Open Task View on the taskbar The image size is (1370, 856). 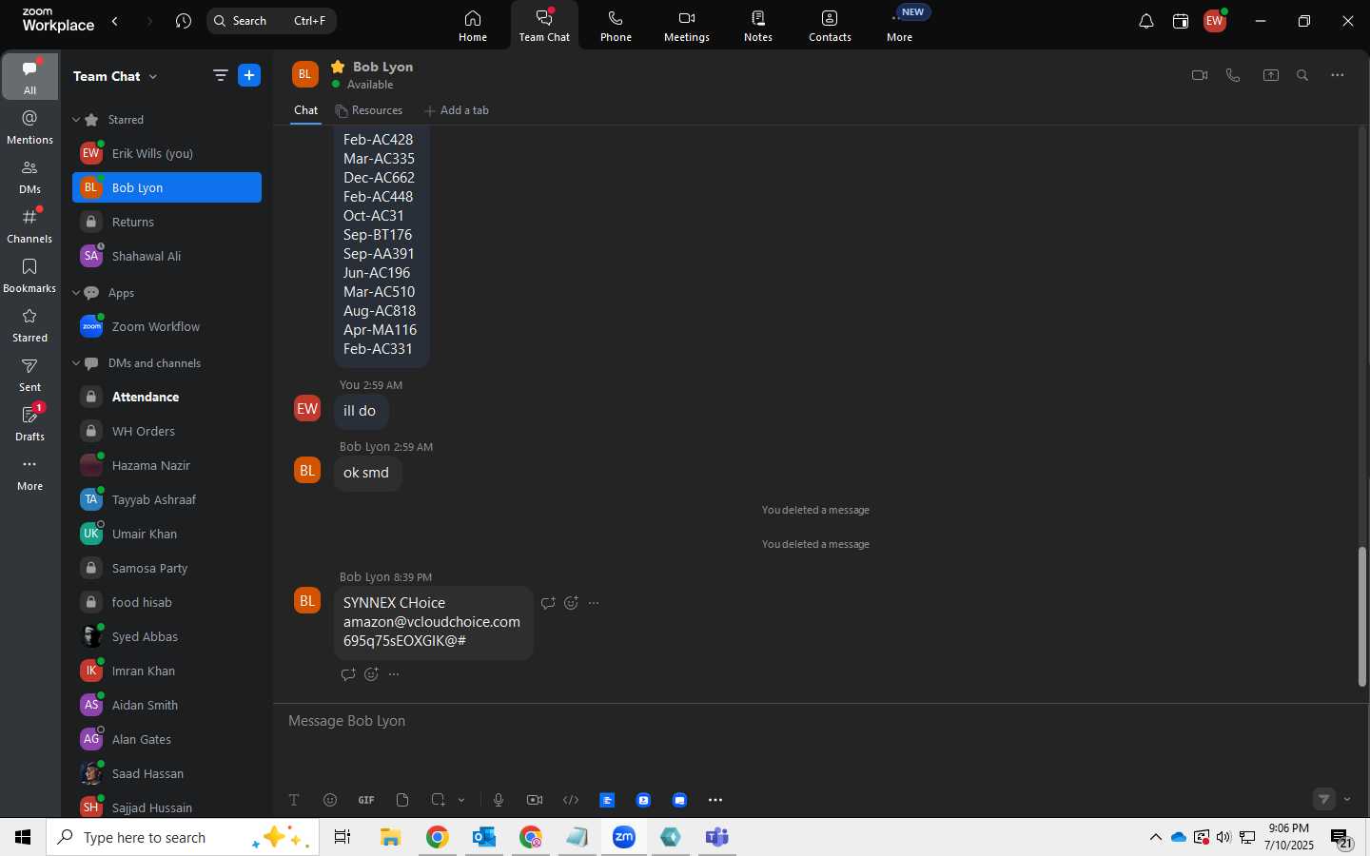(x=342, y=838)
